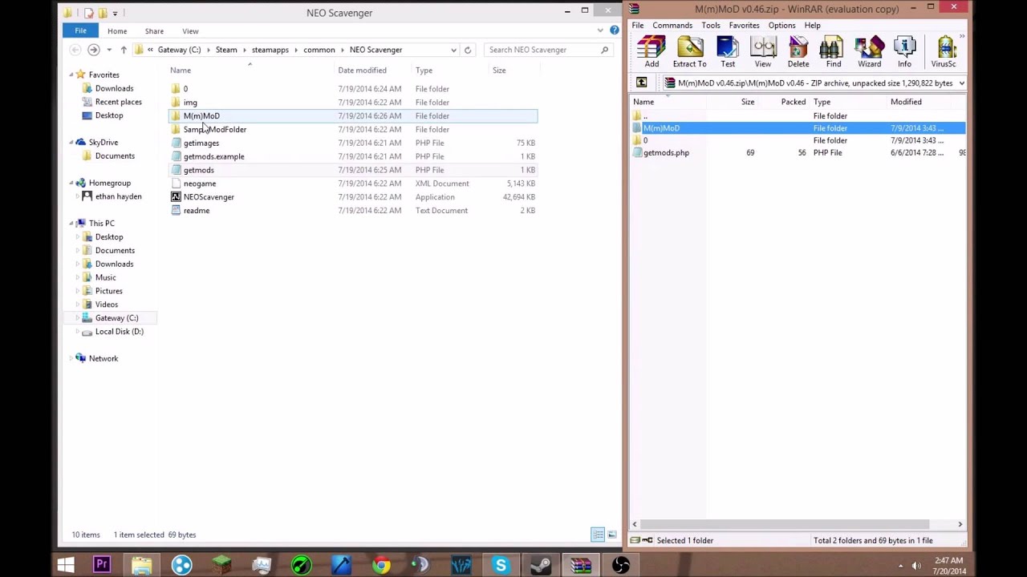Collapse the Favorites tree section
Screen dimensions: 1027x577
coord(71,75)
